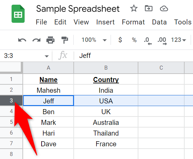Star the Sample Spreadsheet document

(x=134, y=8)
